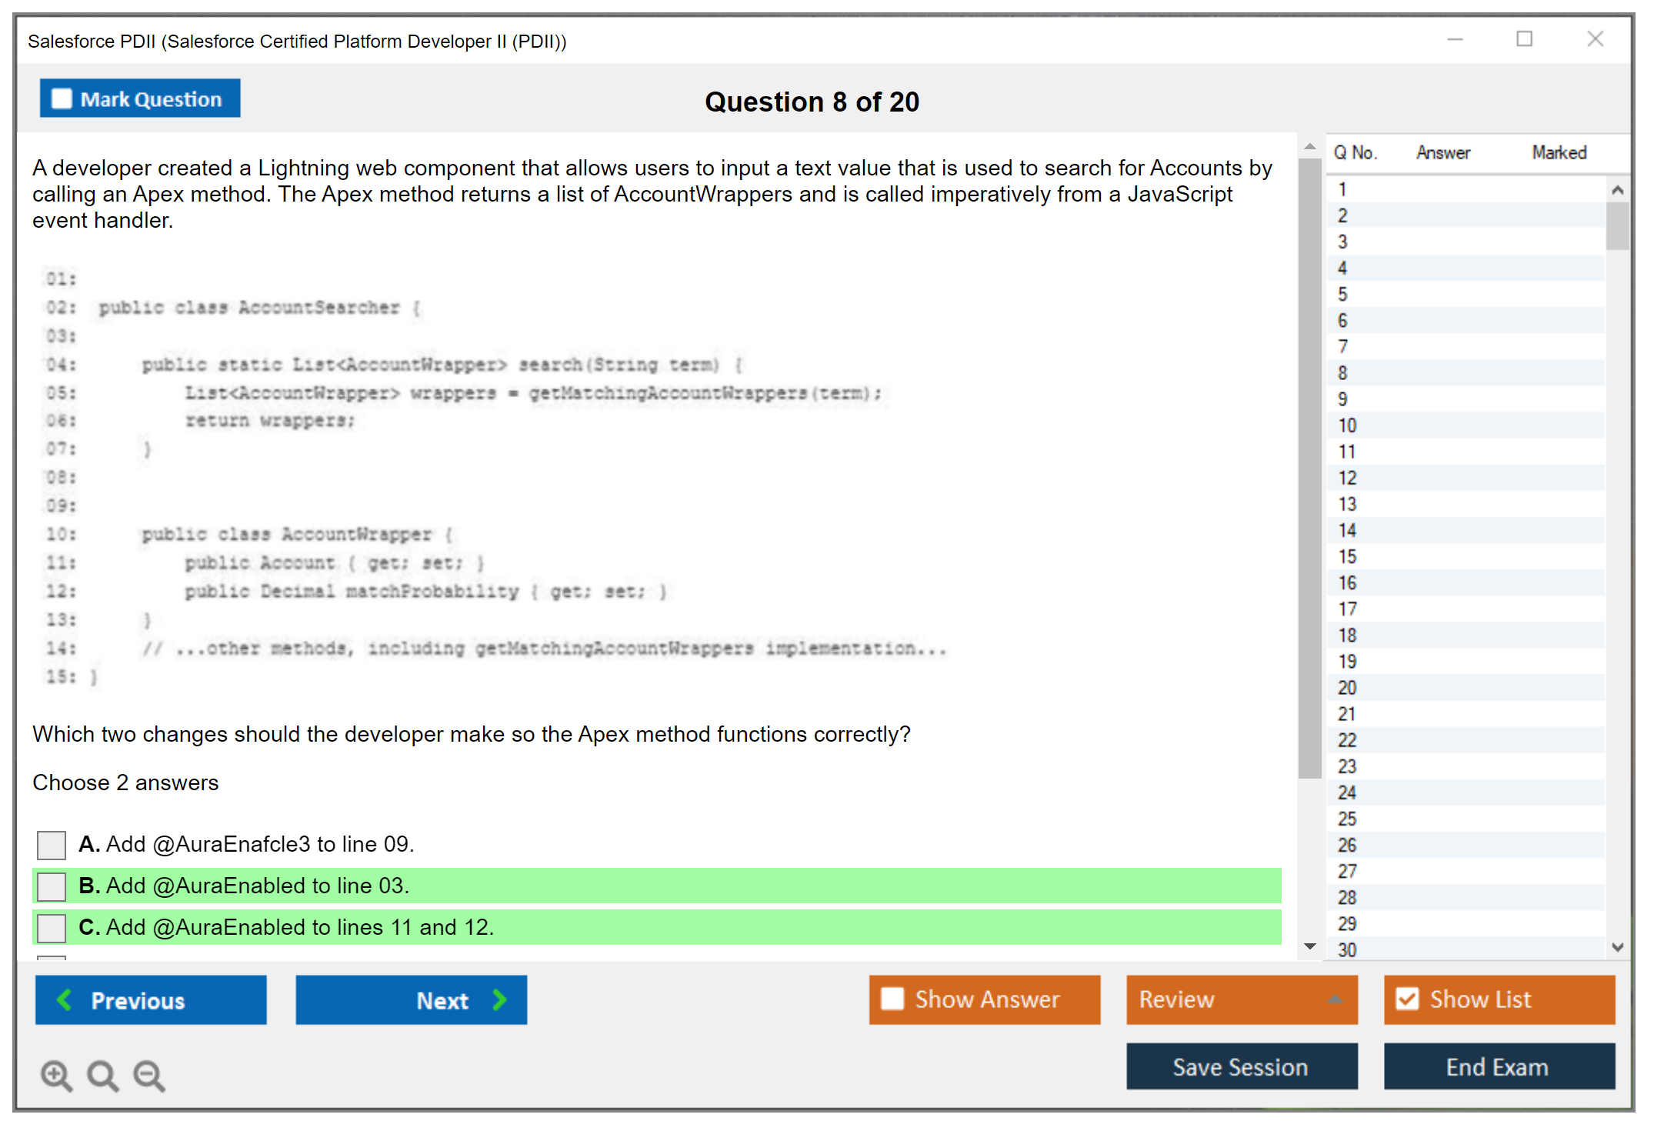This screenshot has width=1654, height=1131.
Task: Click the green left arrow on Previous
Action: pos(65,999)
